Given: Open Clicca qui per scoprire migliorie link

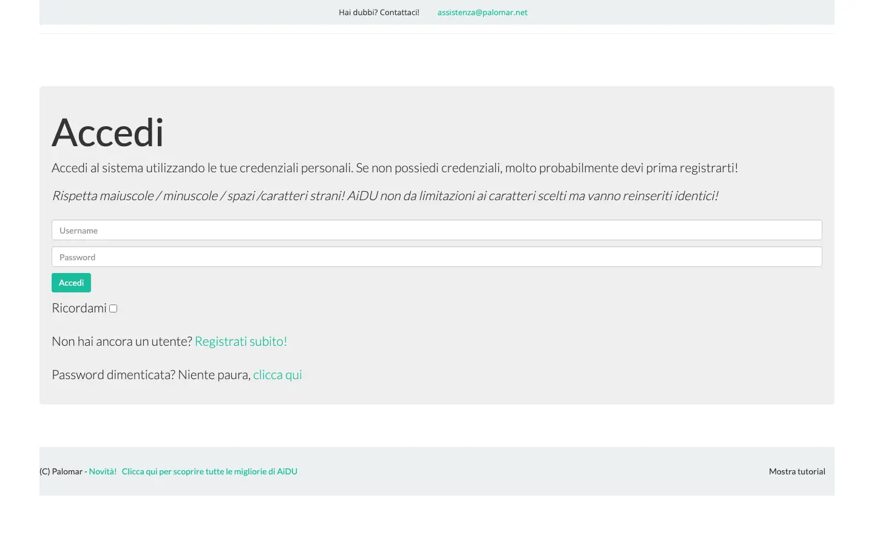Looking at the screenshot, I should click(209, 471).
